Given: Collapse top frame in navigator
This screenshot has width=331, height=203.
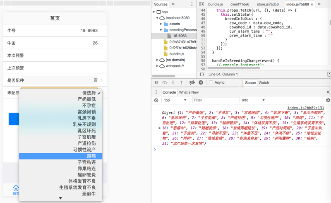Looking at the screenshot, I should [x=154, y=12].
